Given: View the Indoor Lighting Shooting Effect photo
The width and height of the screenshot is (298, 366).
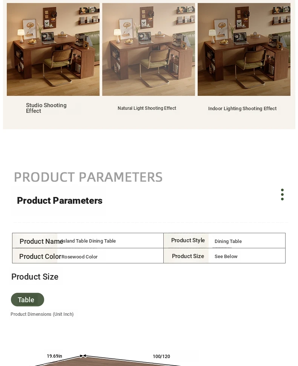Looking at the screenshot, I should click(x=244, y=49).
